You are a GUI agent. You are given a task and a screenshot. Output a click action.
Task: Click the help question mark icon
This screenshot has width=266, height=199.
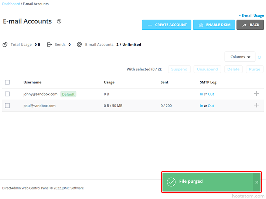point(59,21)
